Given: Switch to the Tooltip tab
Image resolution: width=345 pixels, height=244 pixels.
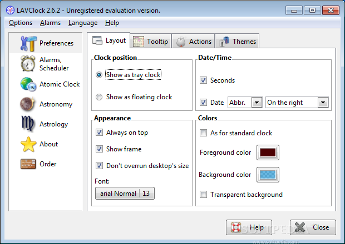Looking at the screenshot, I should click(151, 41).
